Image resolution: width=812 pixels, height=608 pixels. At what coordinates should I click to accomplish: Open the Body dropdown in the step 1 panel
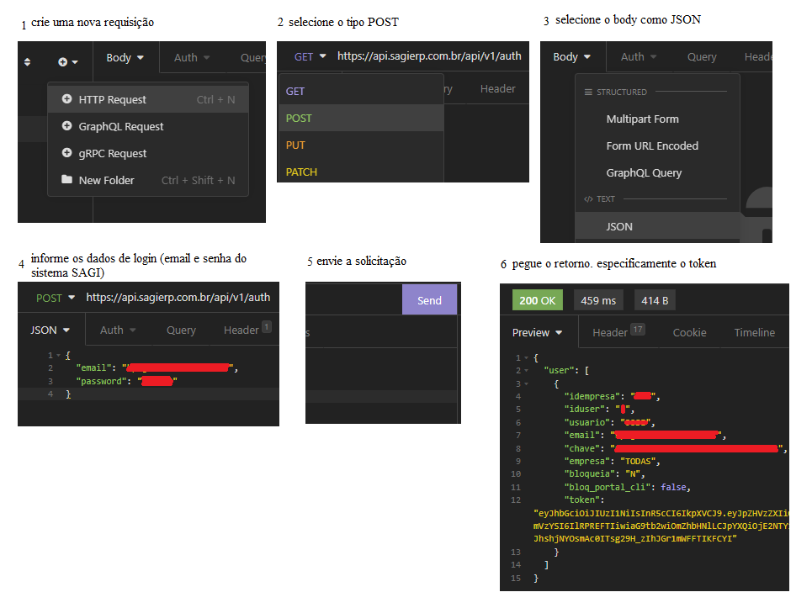pyautogui.click(x=125, y=58)
